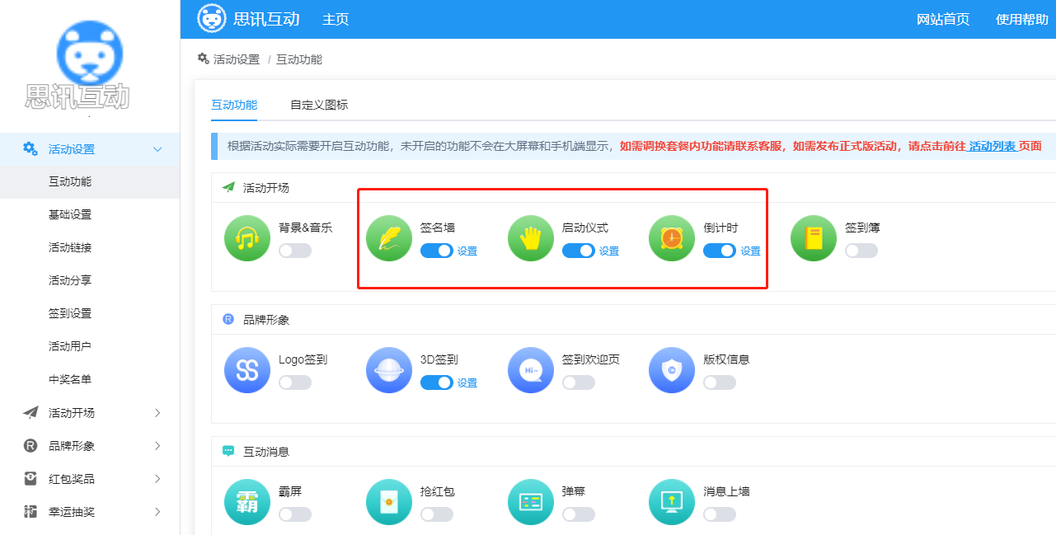The image size is (1056, 535).
Task: Click the 品牌形象 section R icon
Action: (228, 319)
